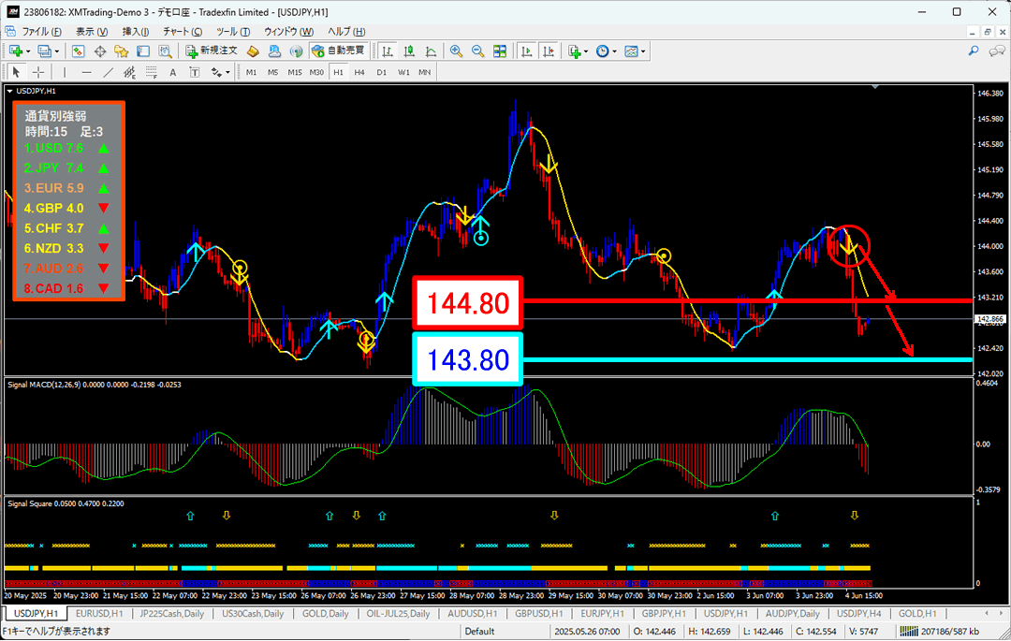Zoom in the chart
1011x641 pixels.
tap(456, 51)
